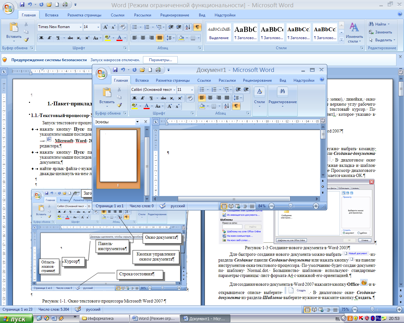Click Open folder icon in Документ1 toolbar
Screen dimensions: 404x323
click(142, 70)
